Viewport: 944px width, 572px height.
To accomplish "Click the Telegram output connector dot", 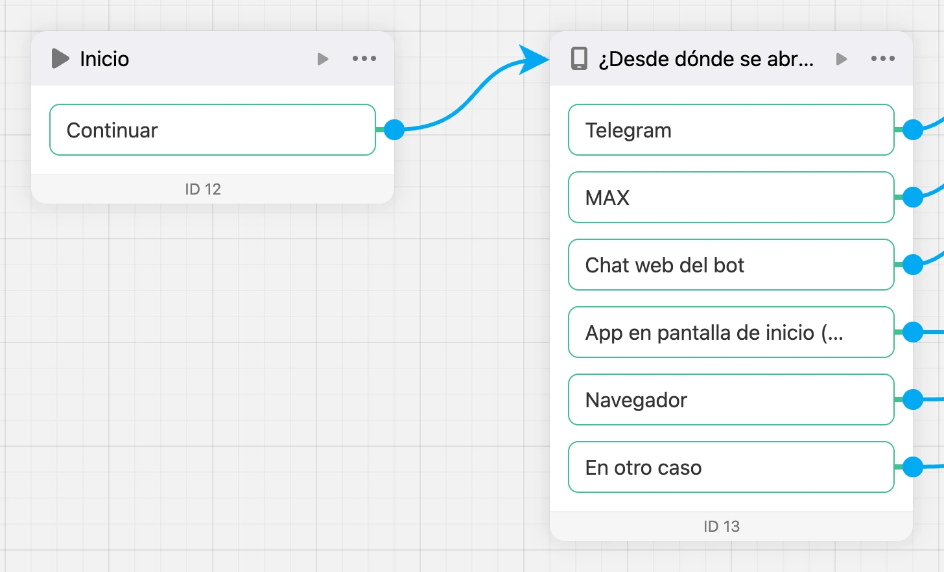I will 912,130.
